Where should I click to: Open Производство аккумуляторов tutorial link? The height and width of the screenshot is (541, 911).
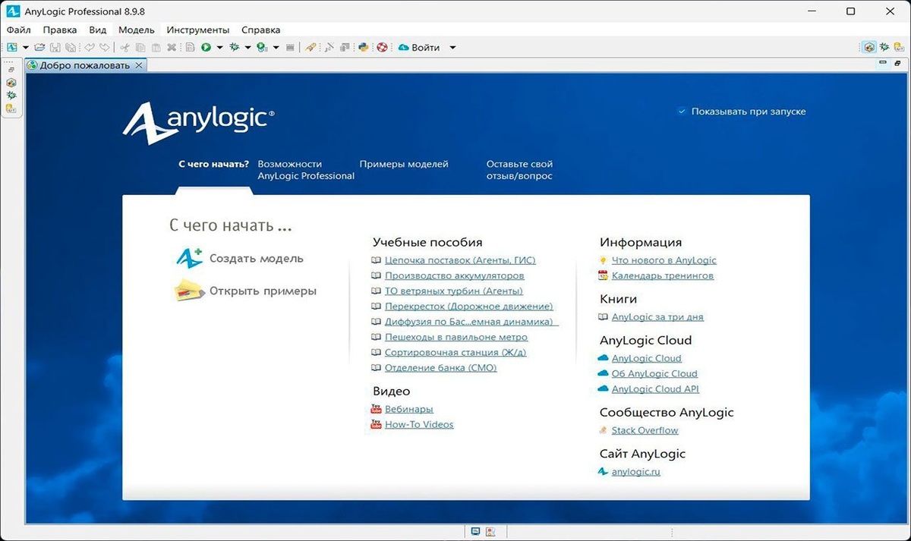454,275
